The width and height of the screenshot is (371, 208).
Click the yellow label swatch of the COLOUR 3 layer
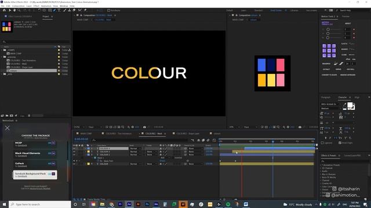tap(89, 151)
